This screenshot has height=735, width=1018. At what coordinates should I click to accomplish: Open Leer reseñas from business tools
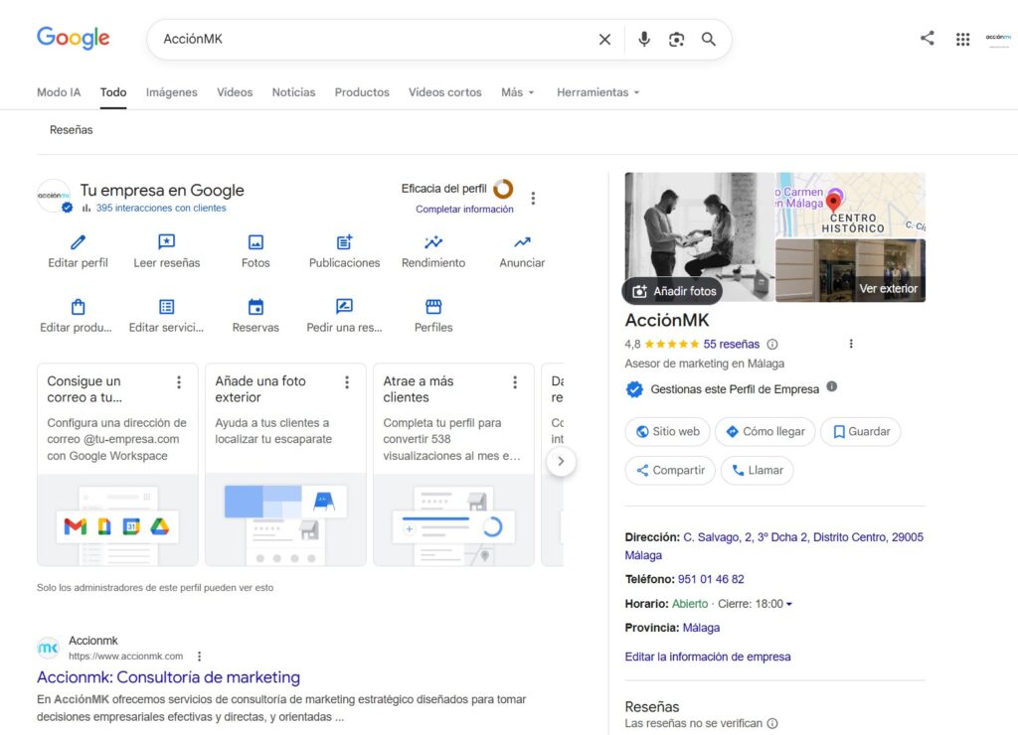tap(167, 242)
